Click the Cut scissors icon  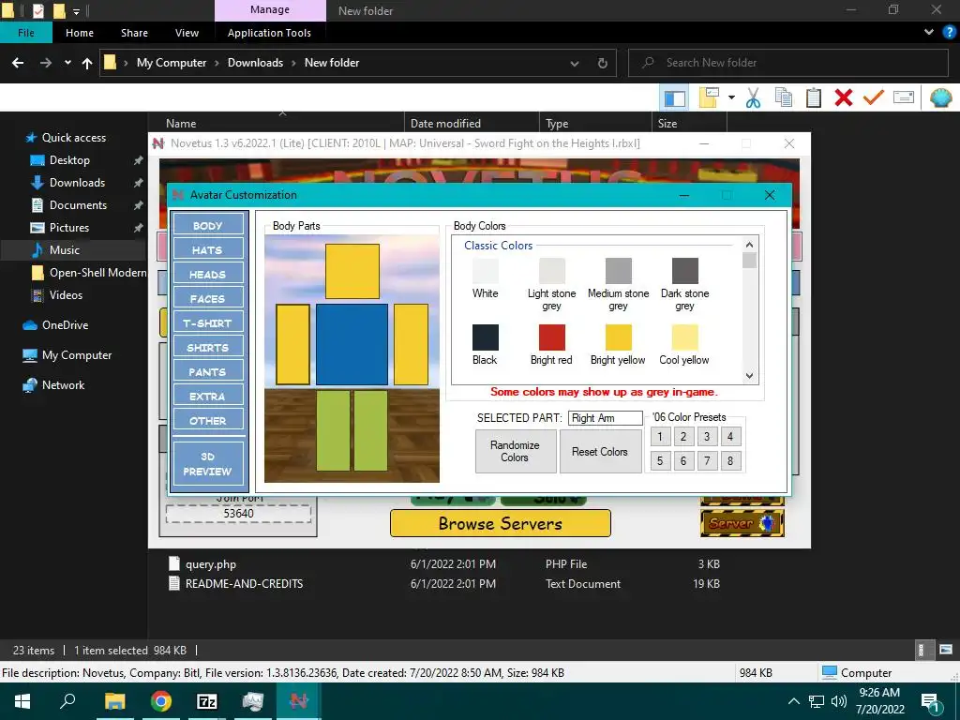pos(753,97)
